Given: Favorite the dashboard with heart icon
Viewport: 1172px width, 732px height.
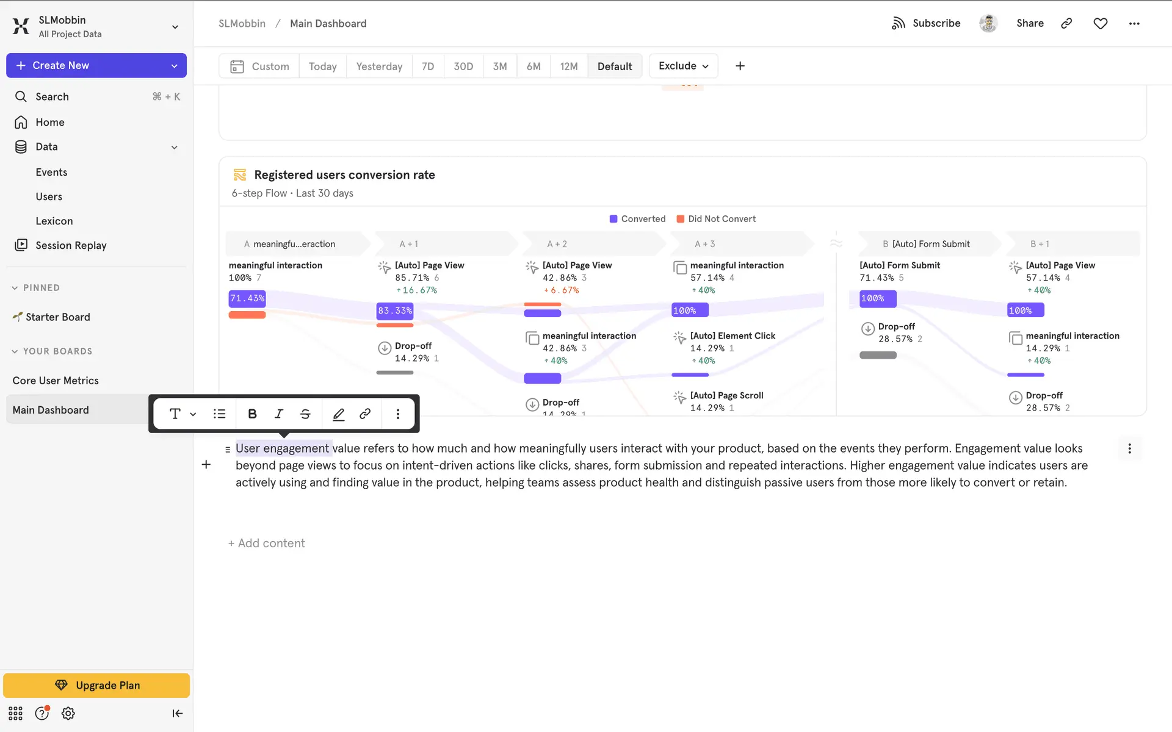Looking at the screenshot, I should 1100,23.
